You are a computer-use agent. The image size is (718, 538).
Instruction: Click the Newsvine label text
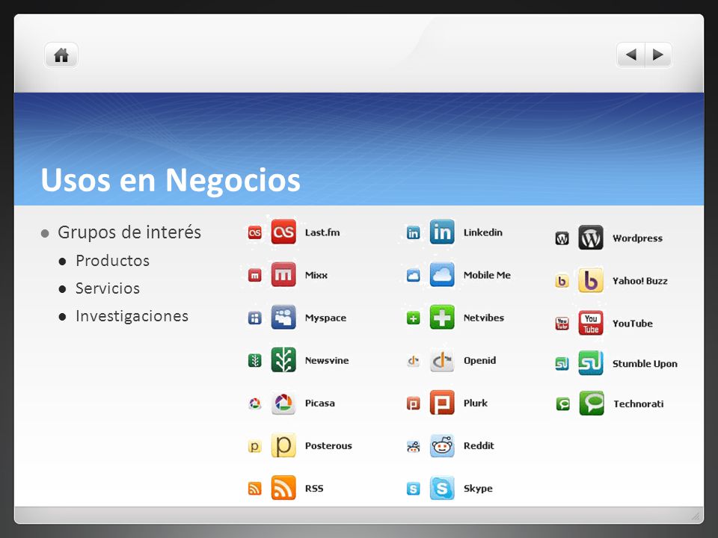[x=327, y=360]
